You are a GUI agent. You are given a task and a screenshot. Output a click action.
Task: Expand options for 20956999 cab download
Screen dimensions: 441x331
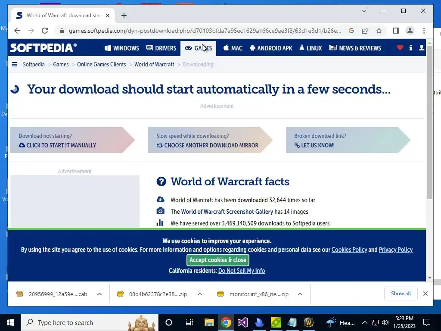(x=99, y=294)
